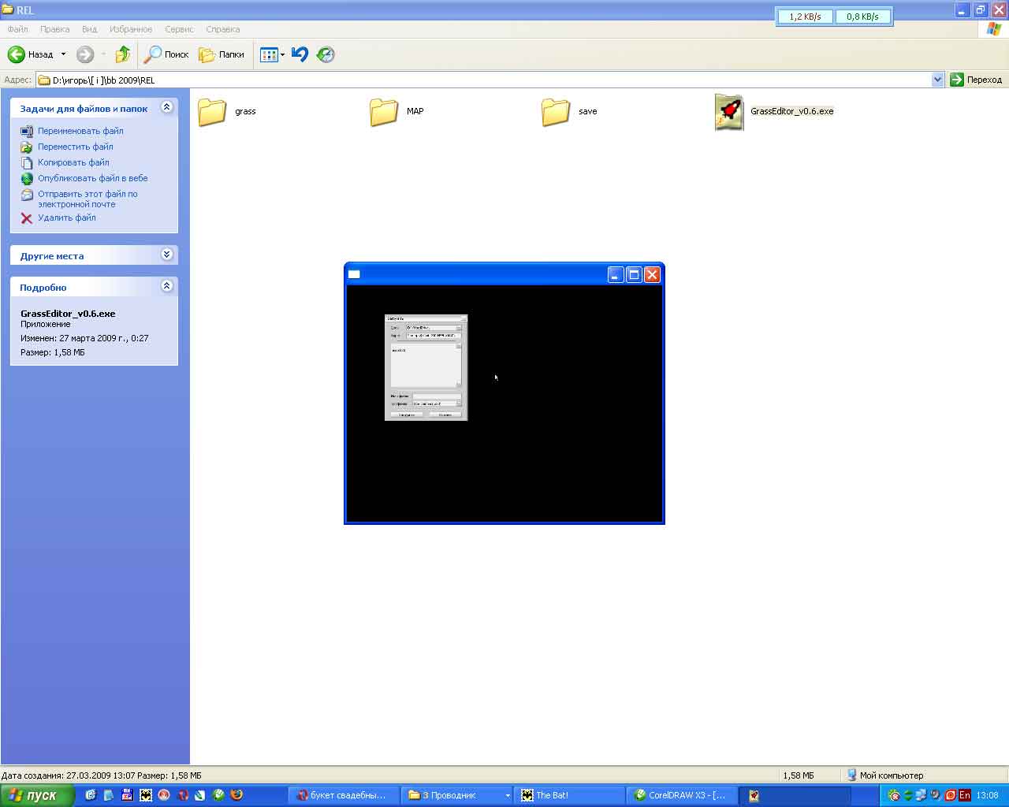
Task: Click the Back (Назад) arrow button
Action: click(x=17, y=54)
